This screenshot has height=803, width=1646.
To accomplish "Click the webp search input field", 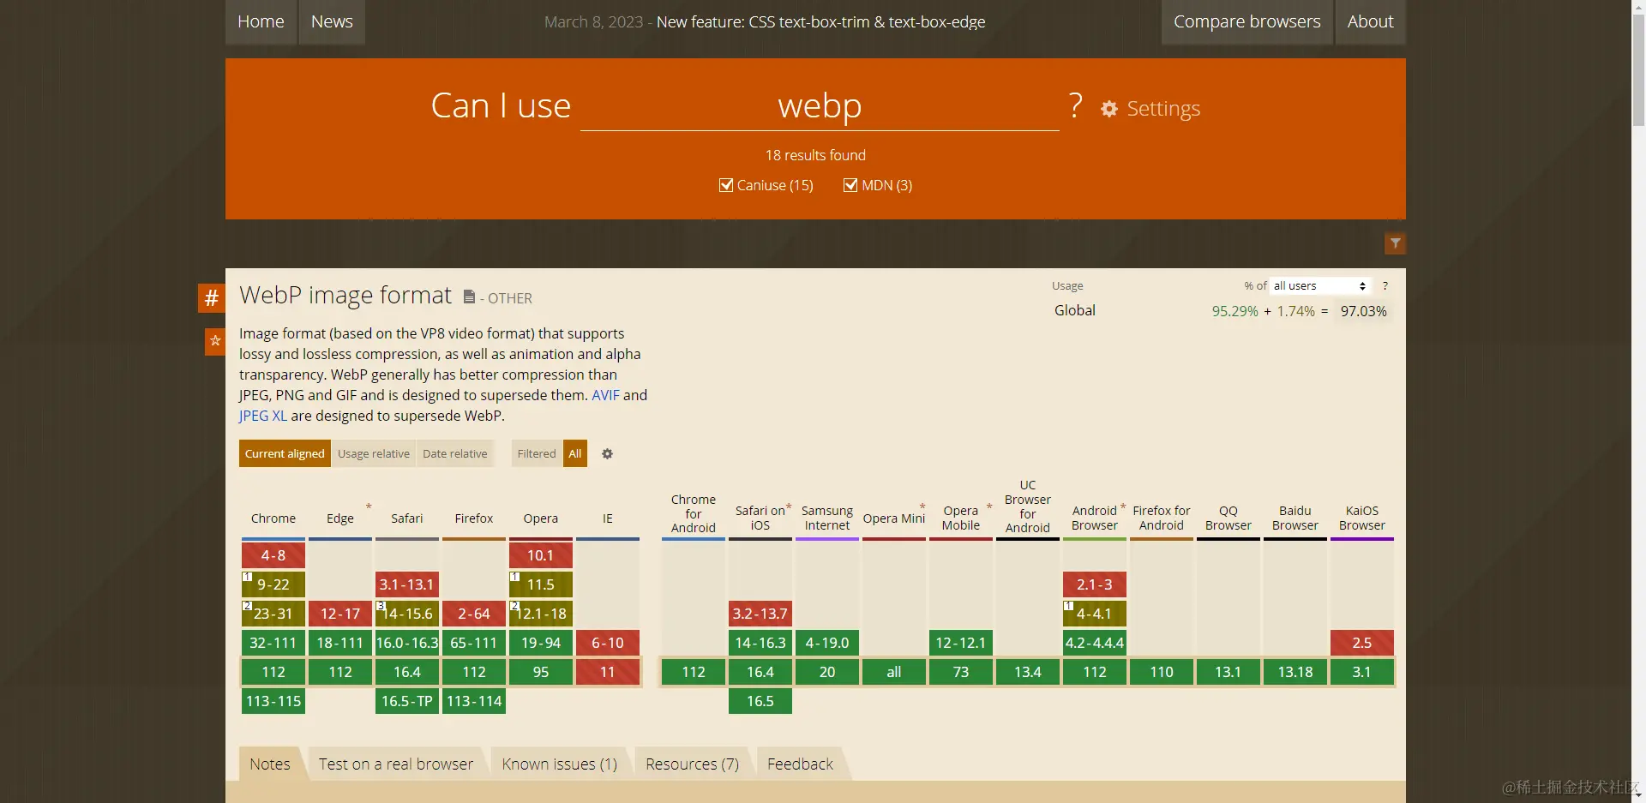I will [x=820, y=105].
